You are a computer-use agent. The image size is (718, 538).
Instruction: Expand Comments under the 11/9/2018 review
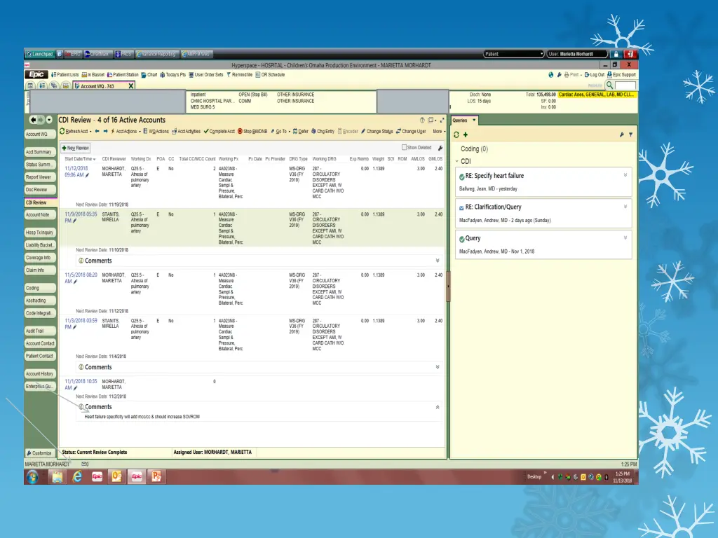438,261
